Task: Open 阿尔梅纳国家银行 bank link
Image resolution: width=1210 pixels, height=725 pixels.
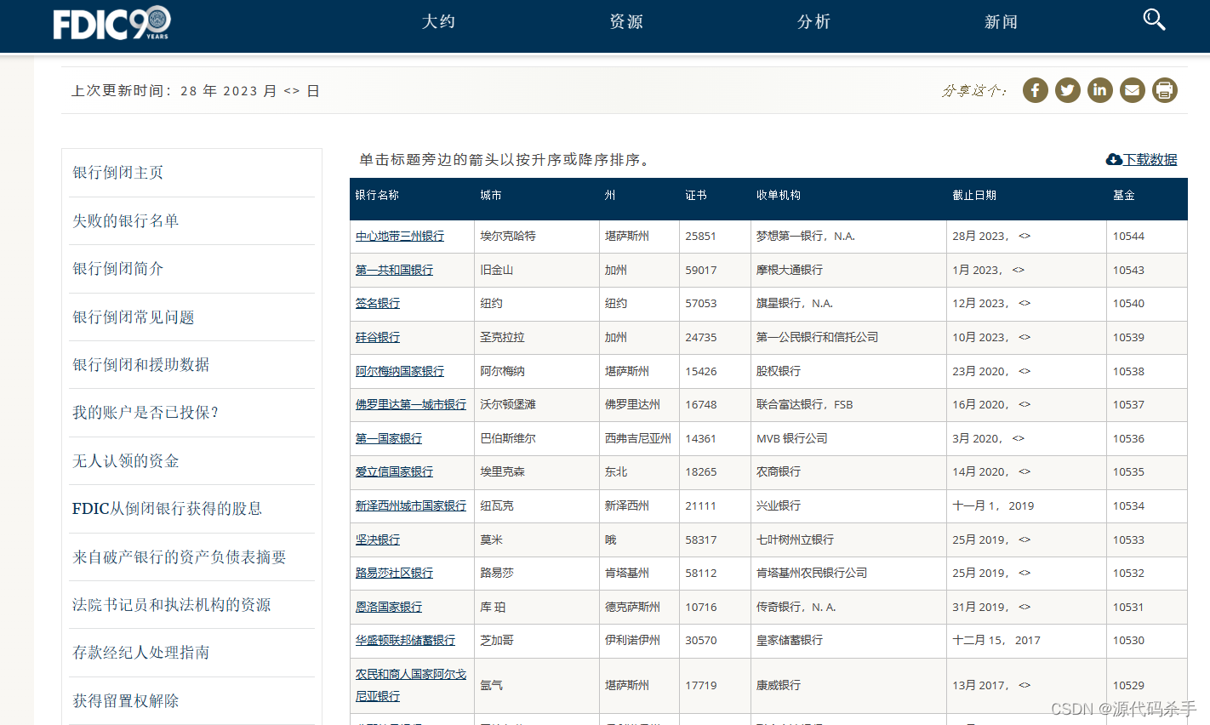Action: (x=400, y=371)
